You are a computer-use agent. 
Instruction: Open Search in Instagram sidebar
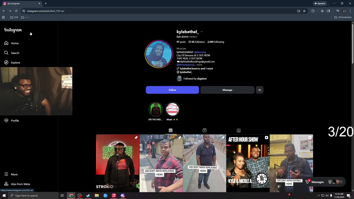click(12, 53)
